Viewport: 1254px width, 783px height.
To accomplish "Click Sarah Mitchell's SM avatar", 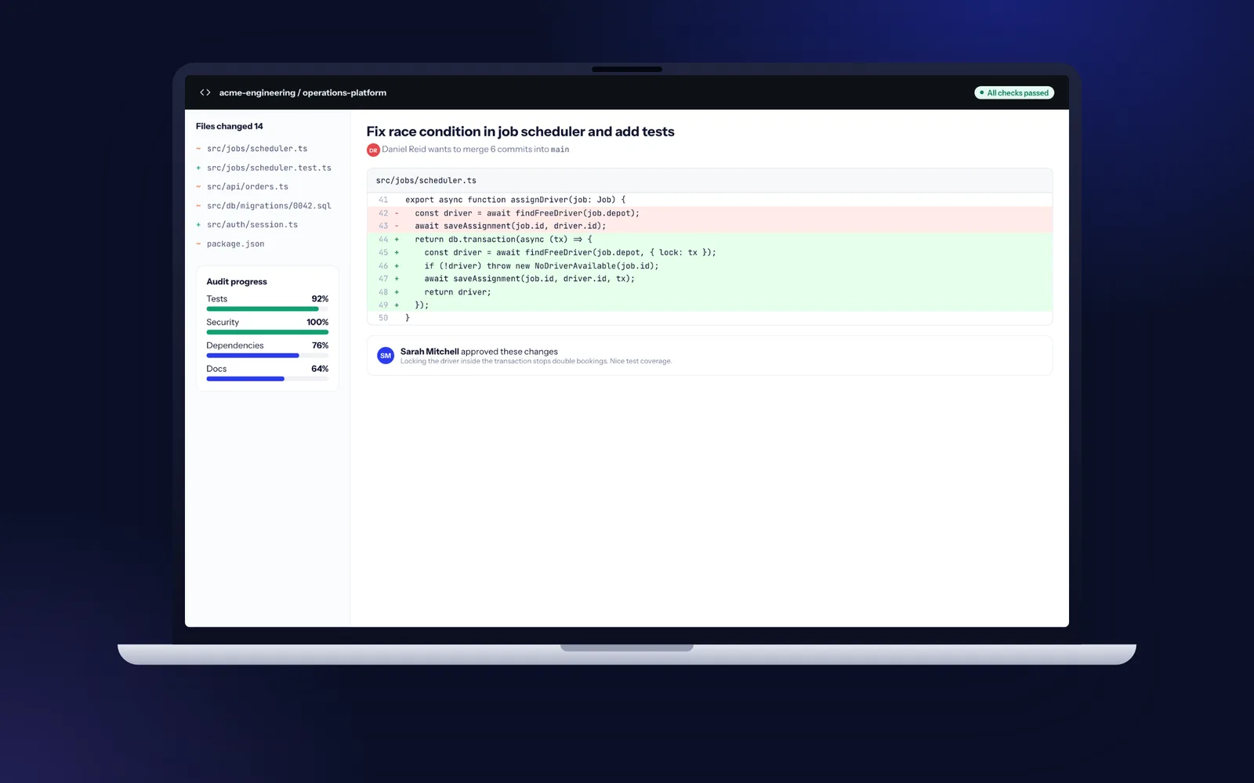I will point(386,355).
